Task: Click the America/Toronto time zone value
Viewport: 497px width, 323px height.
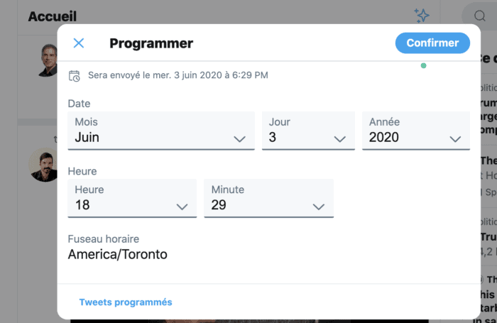Action: click(118, 254)
